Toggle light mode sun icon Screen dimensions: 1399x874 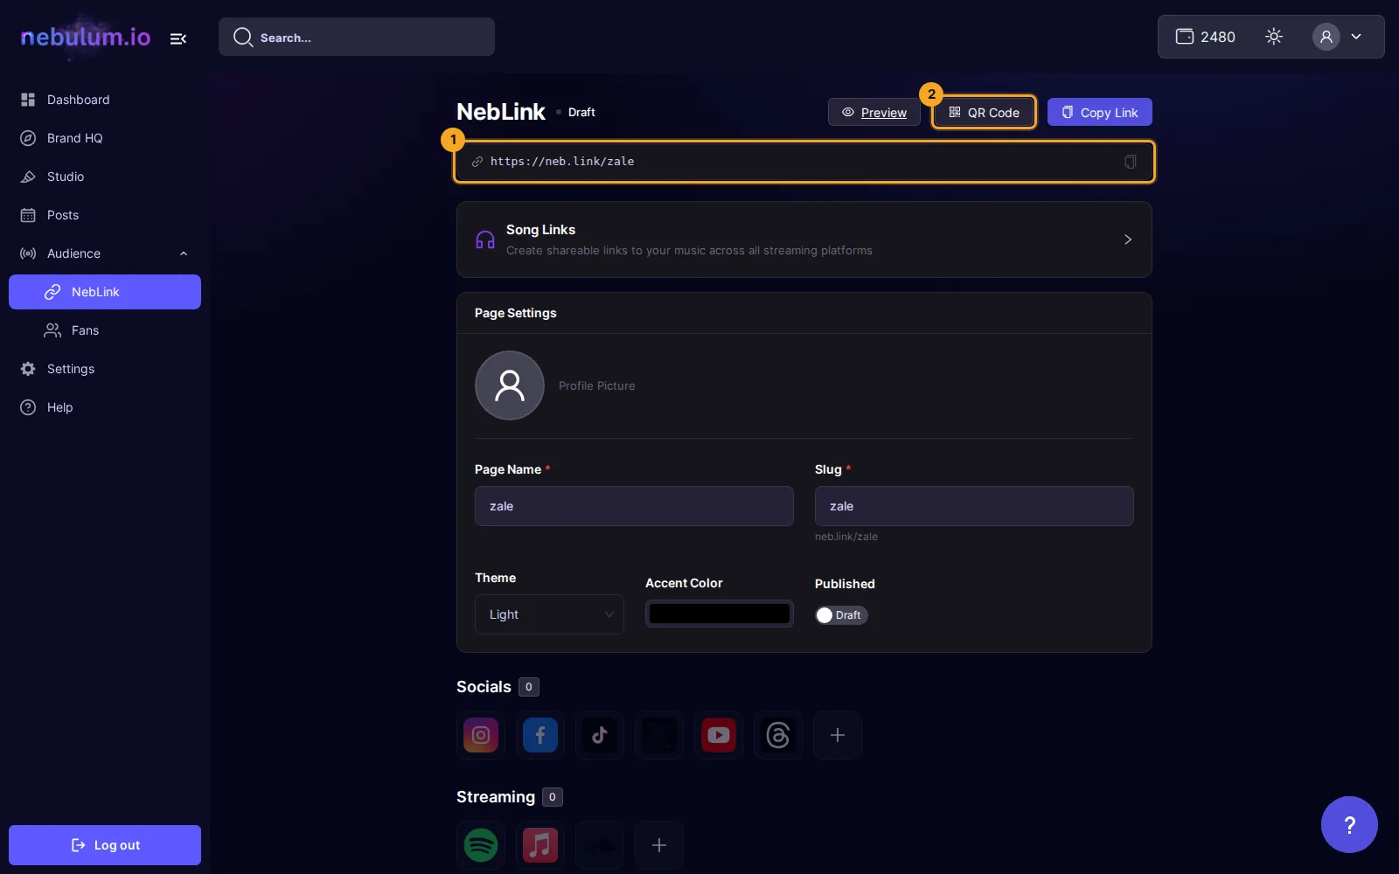click(x=1274, y=37)
